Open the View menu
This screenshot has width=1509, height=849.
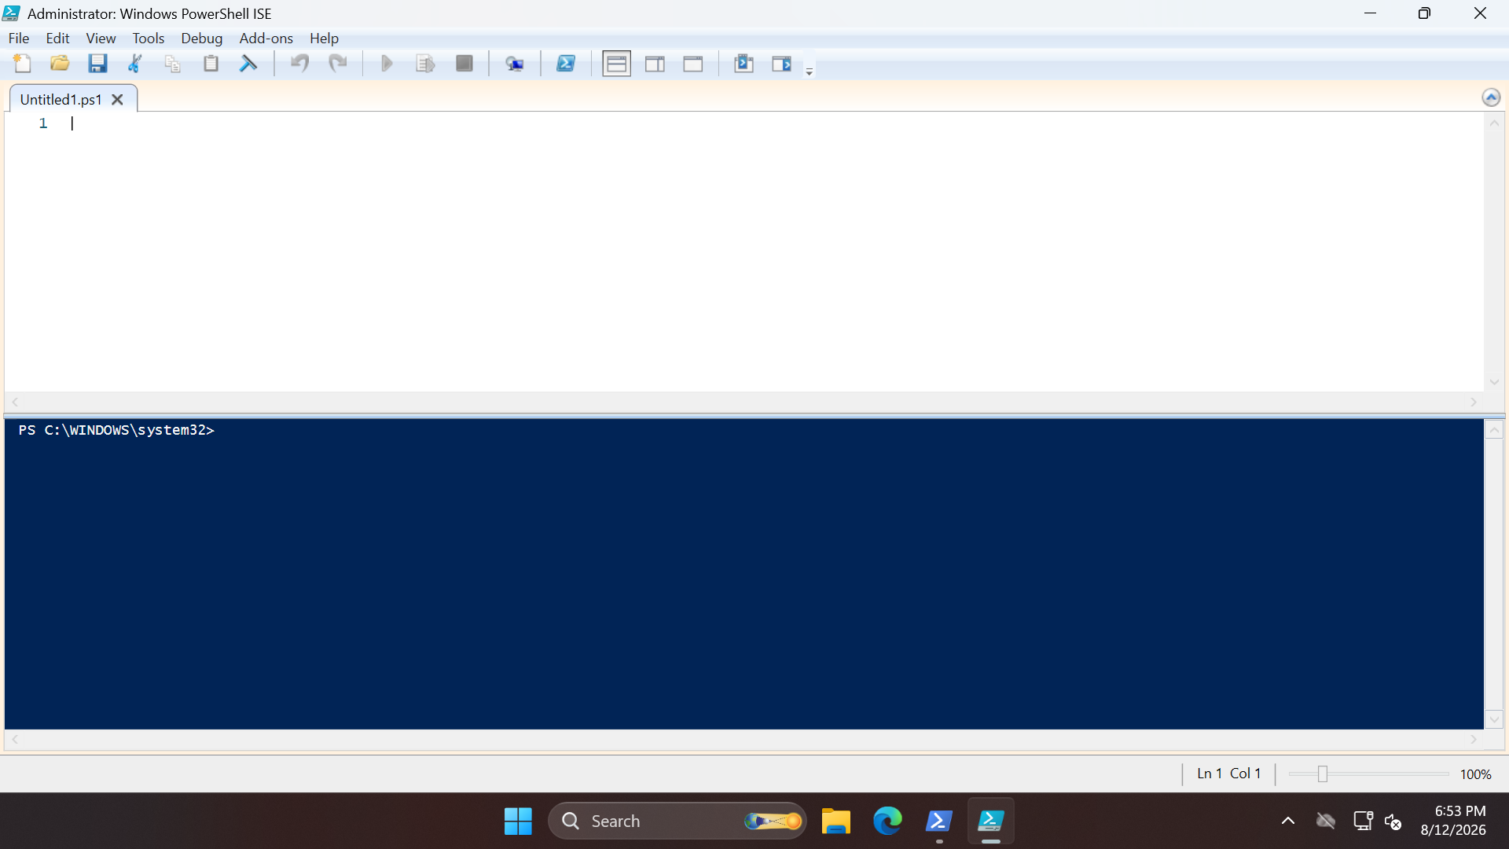coord(101,38)
